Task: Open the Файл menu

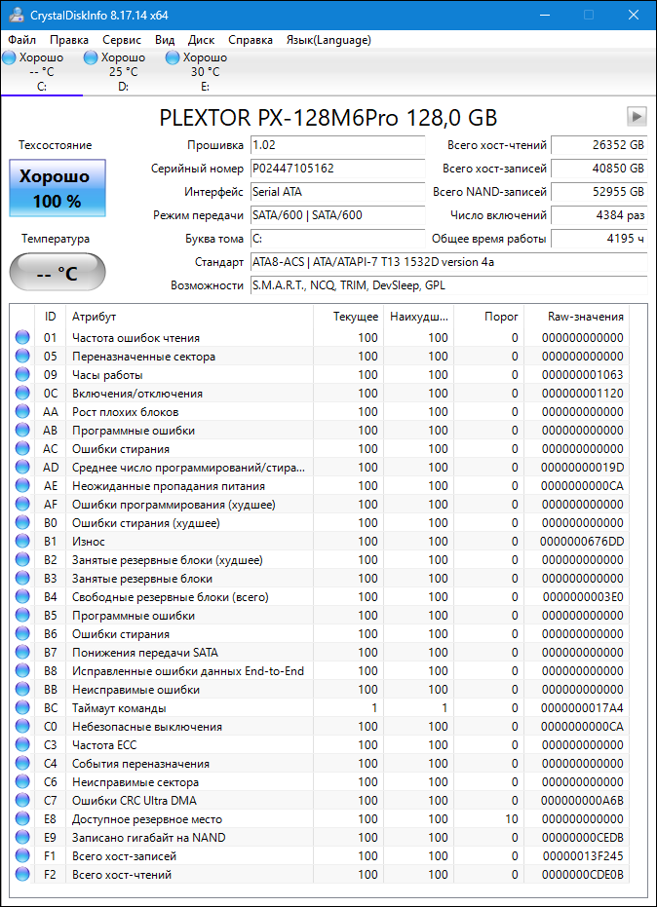Action: tap(22, 40)
